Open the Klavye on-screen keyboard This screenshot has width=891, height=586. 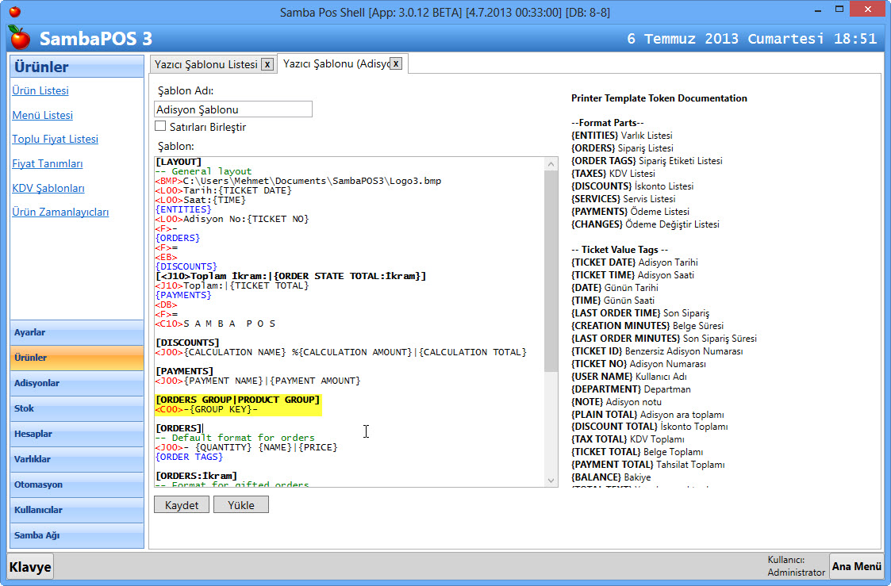pyautogui.click(x=30, y=566)
